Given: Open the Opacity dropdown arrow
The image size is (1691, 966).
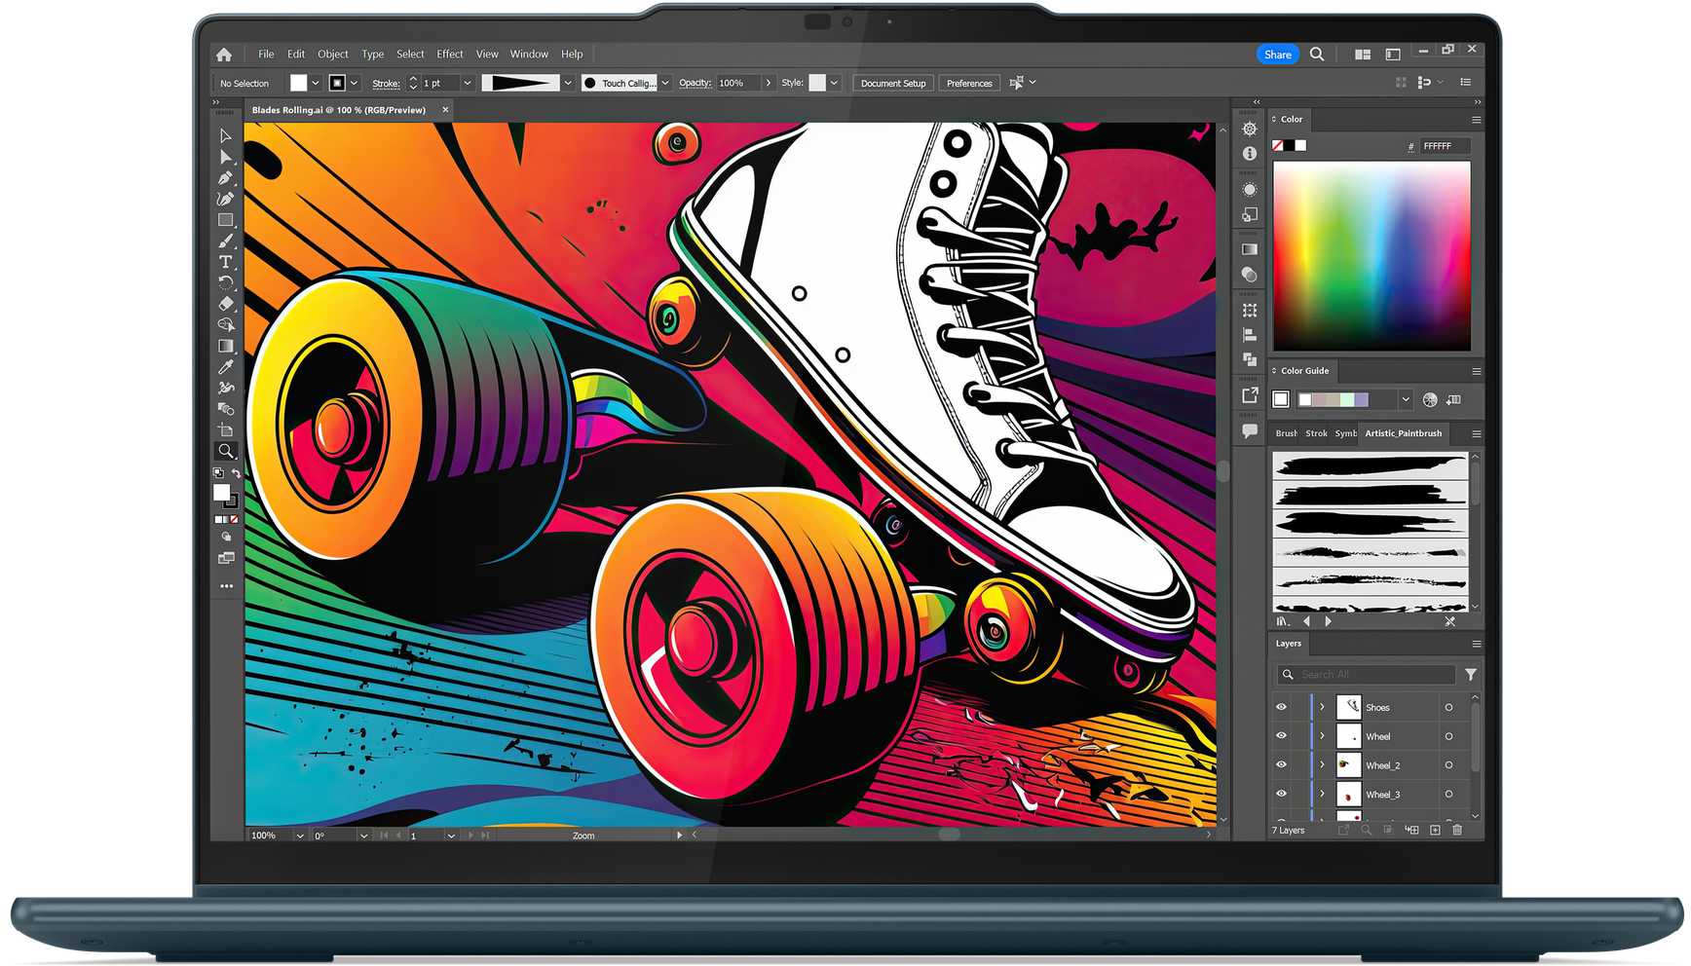Looking at the screenshot, I should point(768,84).
